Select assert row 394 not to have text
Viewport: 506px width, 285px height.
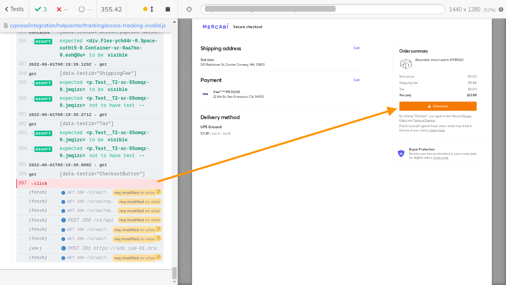pyautogui.click(x=90, y=152)
